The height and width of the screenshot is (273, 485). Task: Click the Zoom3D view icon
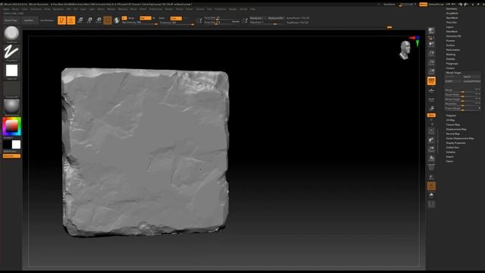431,149
